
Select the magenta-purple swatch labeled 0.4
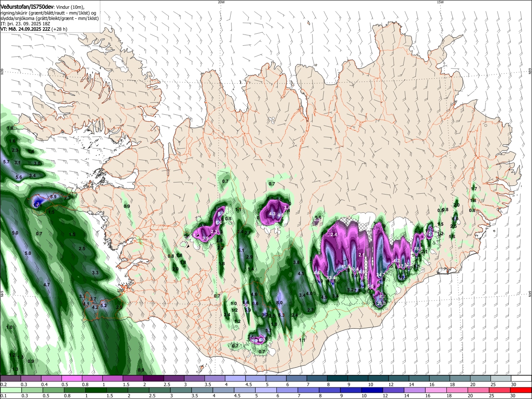click(x=51, y=378)
